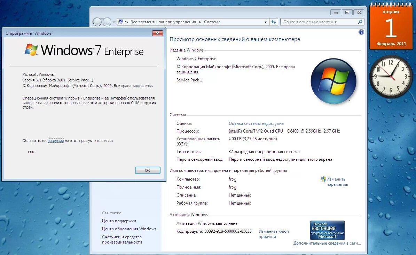Viewport: 416px width, 255px height.
Task: Click product ID '00392-918-5000002-85653'
Action: click(228, 231)
